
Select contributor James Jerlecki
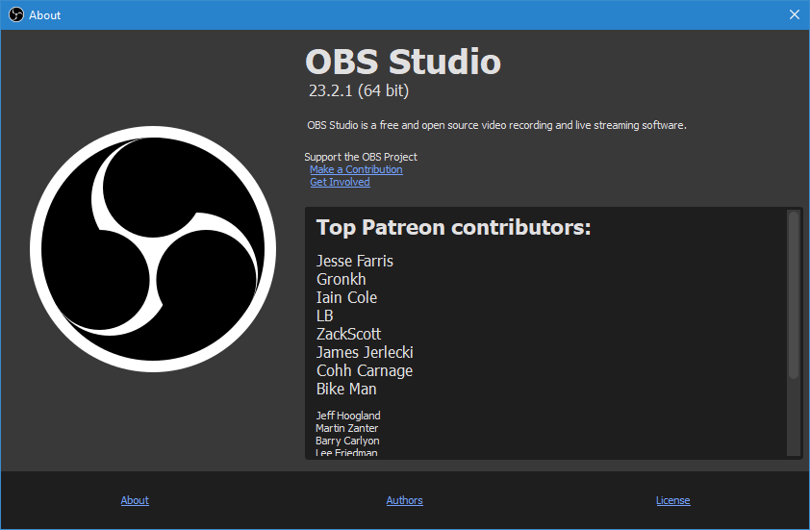pyautogui.click(x=365, y=352)
